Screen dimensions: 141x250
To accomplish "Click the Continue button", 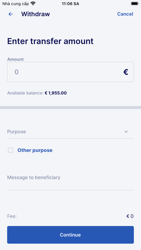I will [70, 235].
